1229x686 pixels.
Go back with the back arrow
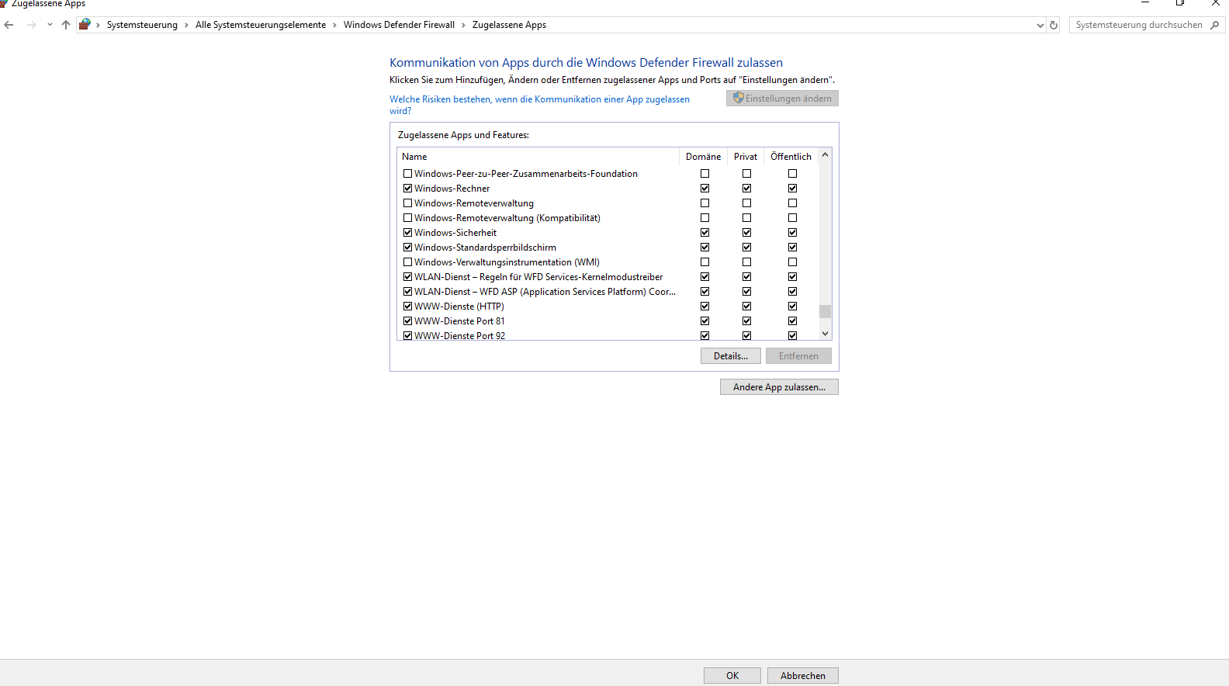coord(9,25)
